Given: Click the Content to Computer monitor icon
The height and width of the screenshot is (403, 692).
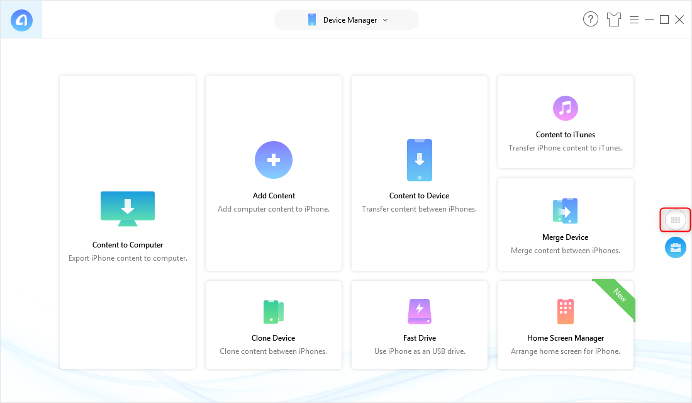Looking at the screenshot, I should click(x=128, y=208).
